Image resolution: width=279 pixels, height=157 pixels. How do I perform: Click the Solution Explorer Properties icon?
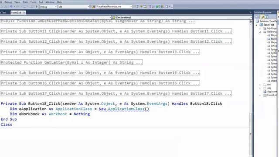257,17
